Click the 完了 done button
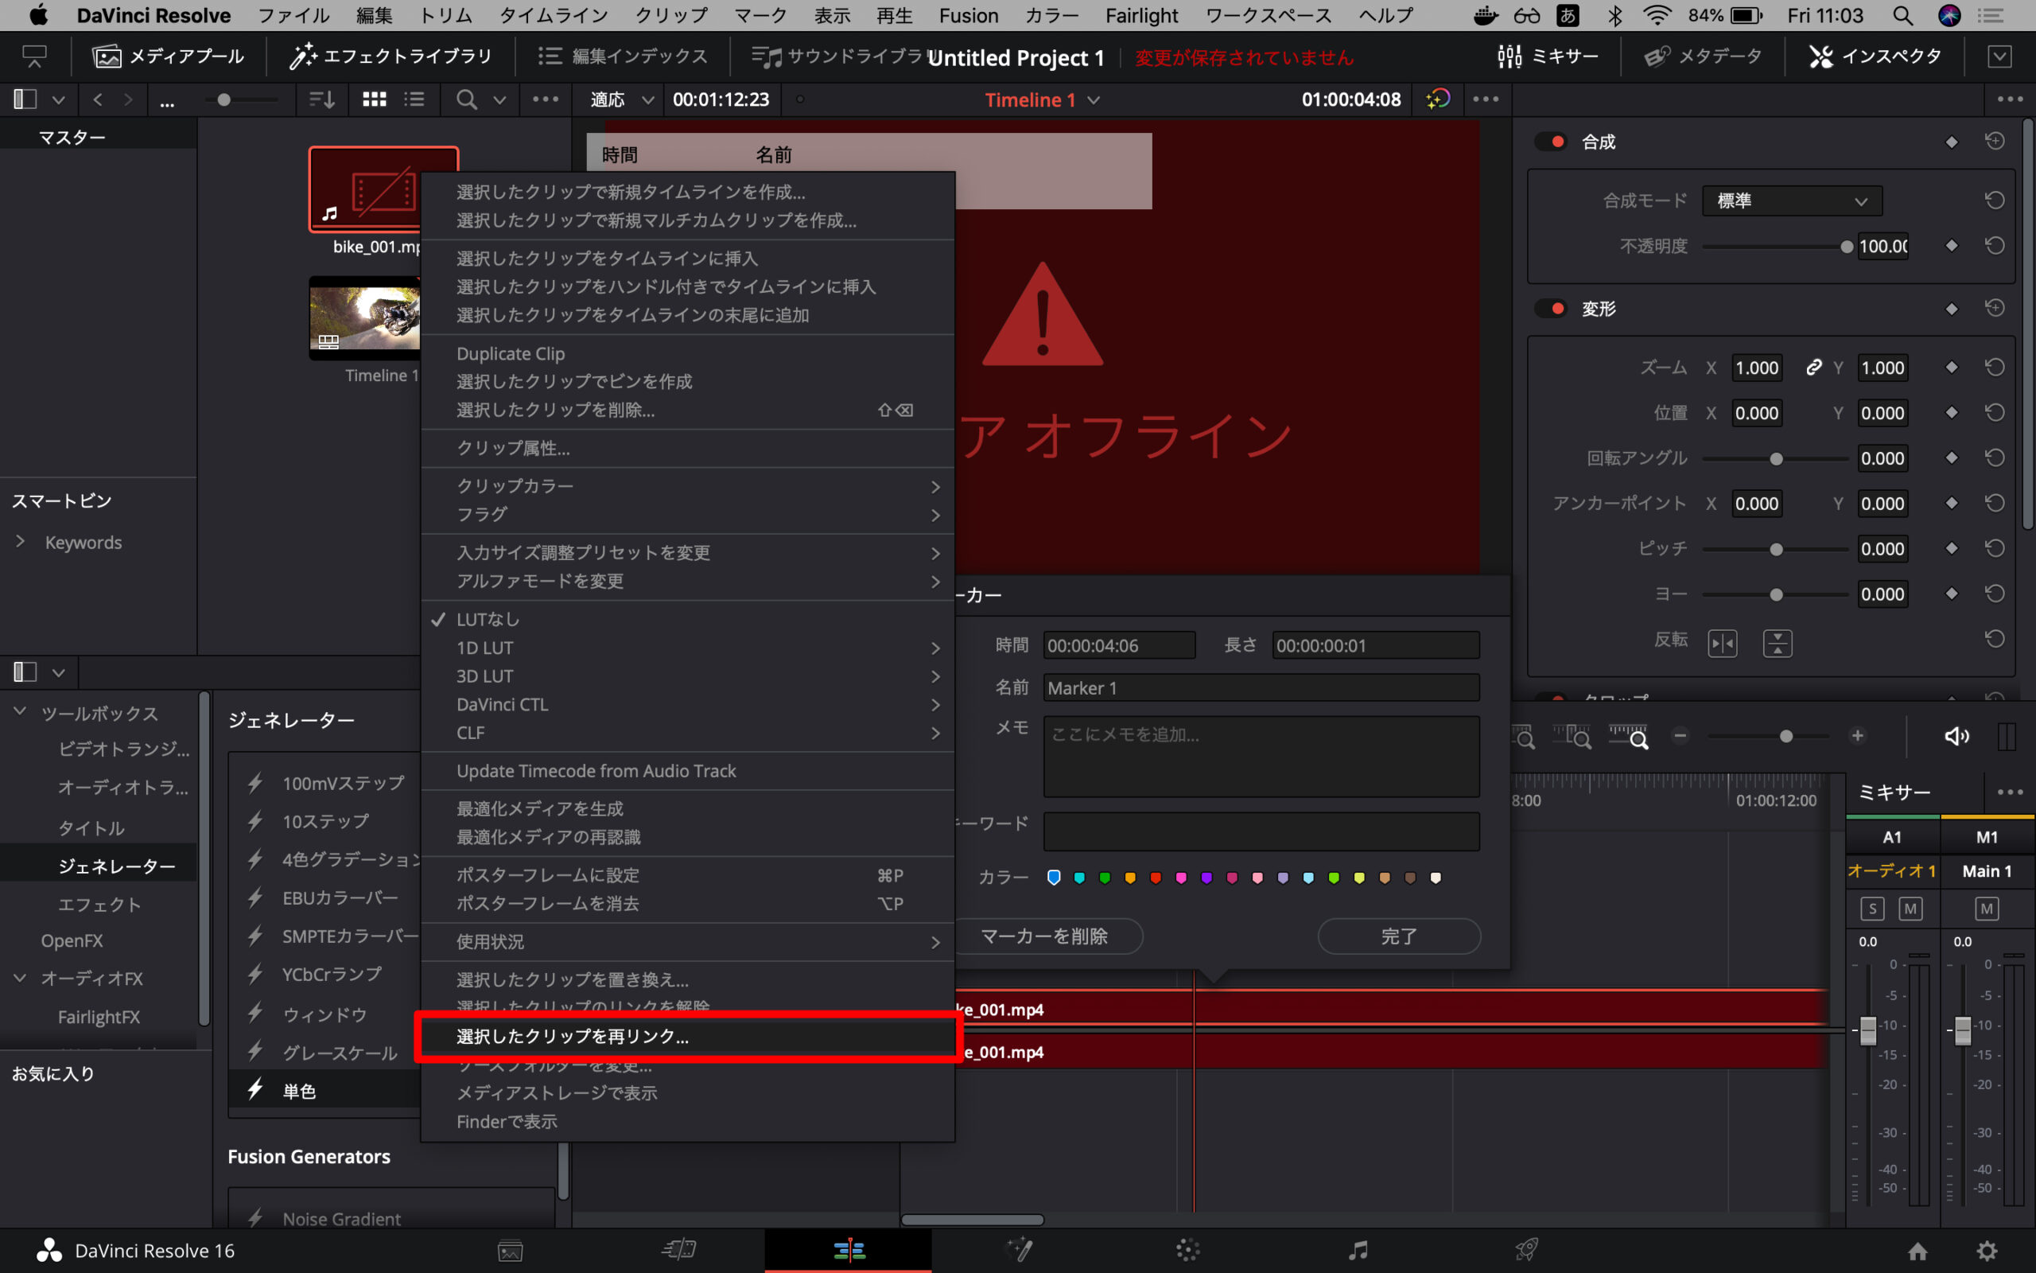Image resolution: width=2036 pixels, height=1273 pixels. (x=1398, y=936)
